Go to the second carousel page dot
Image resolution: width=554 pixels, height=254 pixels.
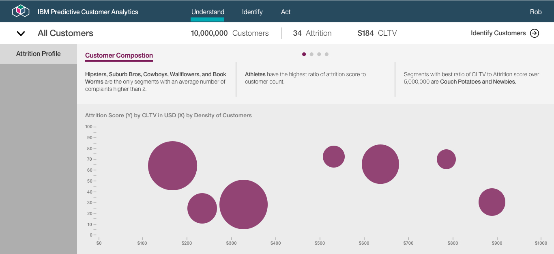[x=311, y=54]
